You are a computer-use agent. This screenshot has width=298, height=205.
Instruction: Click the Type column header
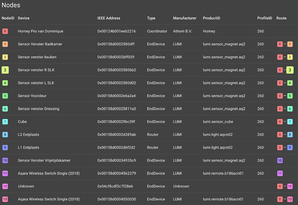coord(151,18)
